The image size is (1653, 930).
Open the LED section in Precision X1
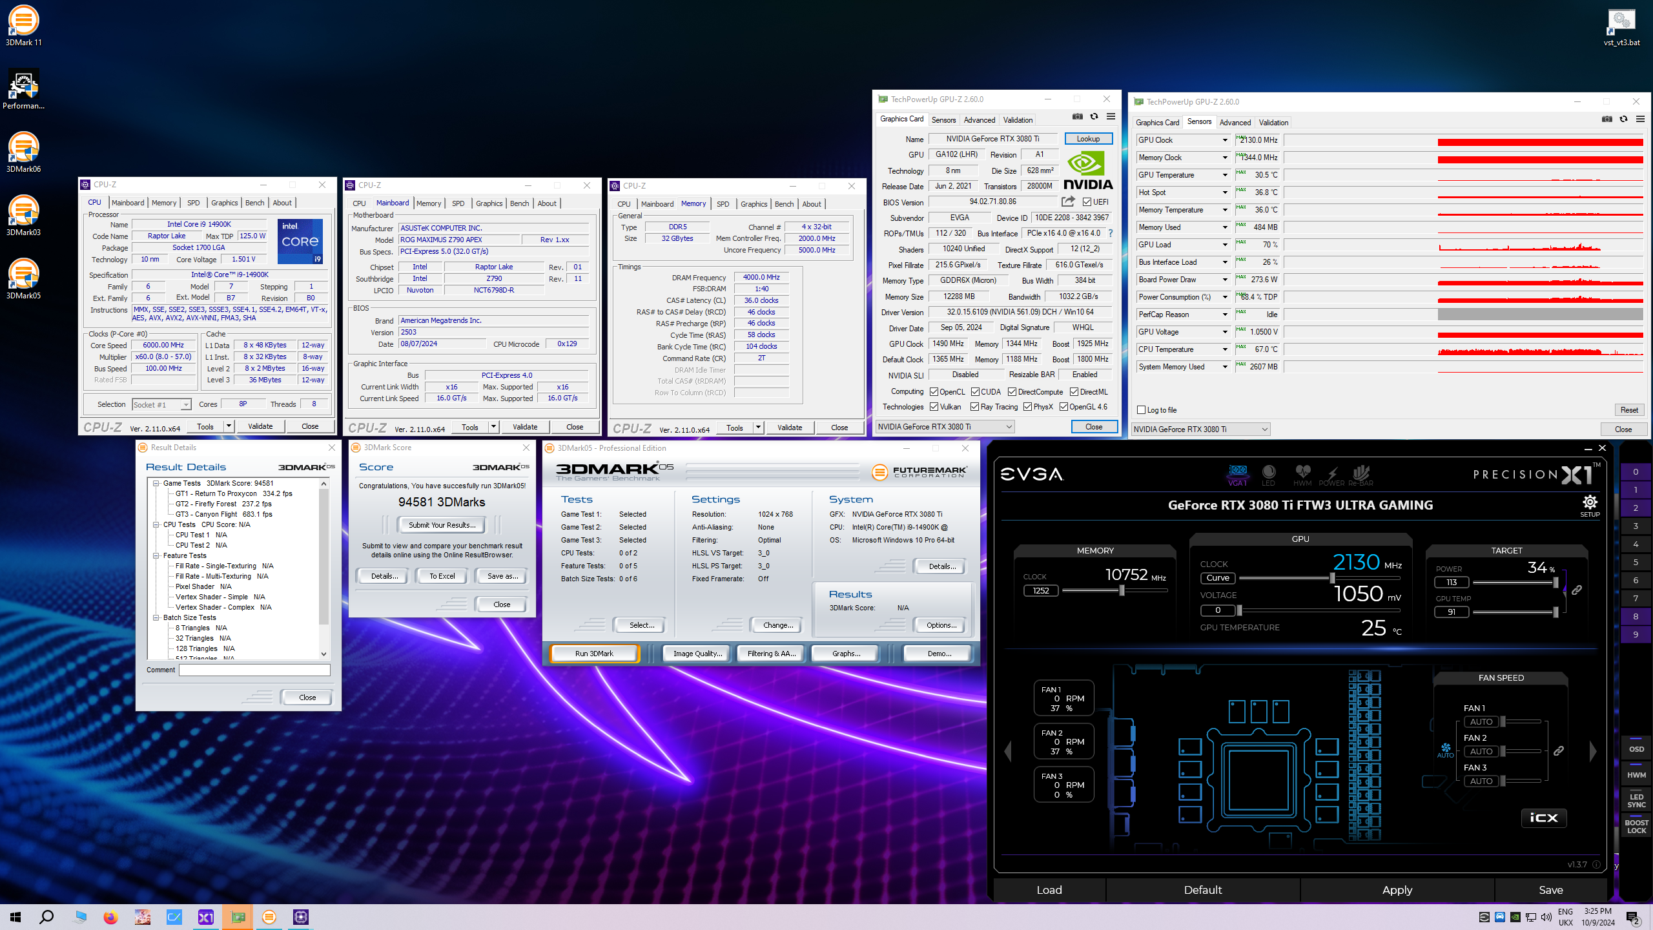click(x=1268, y=475)
